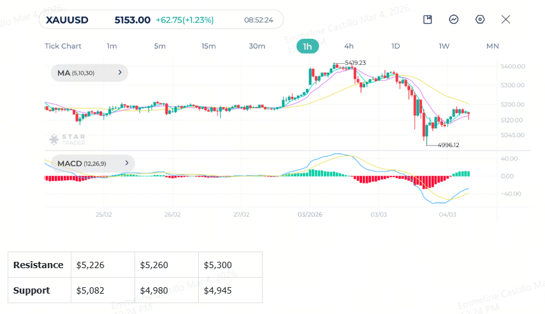Switch to the 4h timeframe

349,46
